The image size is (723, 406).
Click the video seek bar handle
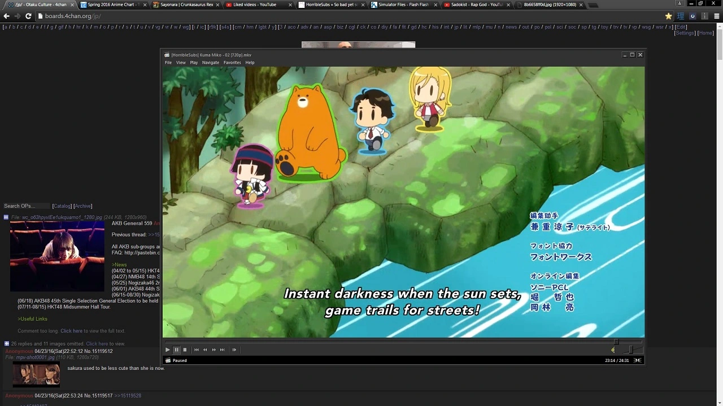[616, 342]
